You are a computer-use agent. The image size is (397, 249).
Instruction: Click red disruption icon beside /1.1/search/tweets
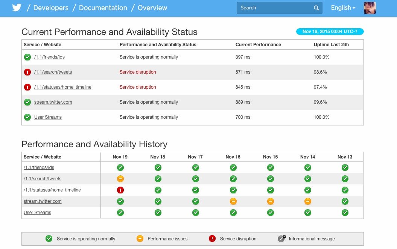click(x=27, y=72)
